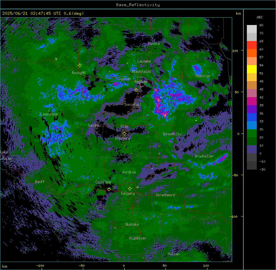The height and width of the screenshot is (270, 276).
Task: Click the Ponoka city label
Action: click(154, 44)
